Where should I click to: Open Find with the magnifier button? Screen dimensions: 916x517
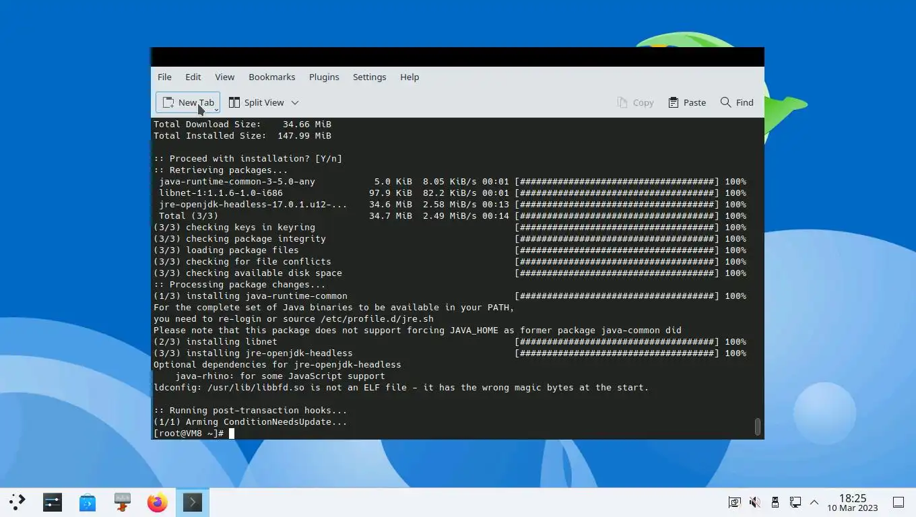737,102
